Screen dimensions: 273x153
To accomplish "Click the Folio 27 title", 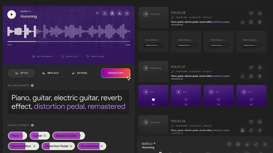I will click(x=178, y=67).
